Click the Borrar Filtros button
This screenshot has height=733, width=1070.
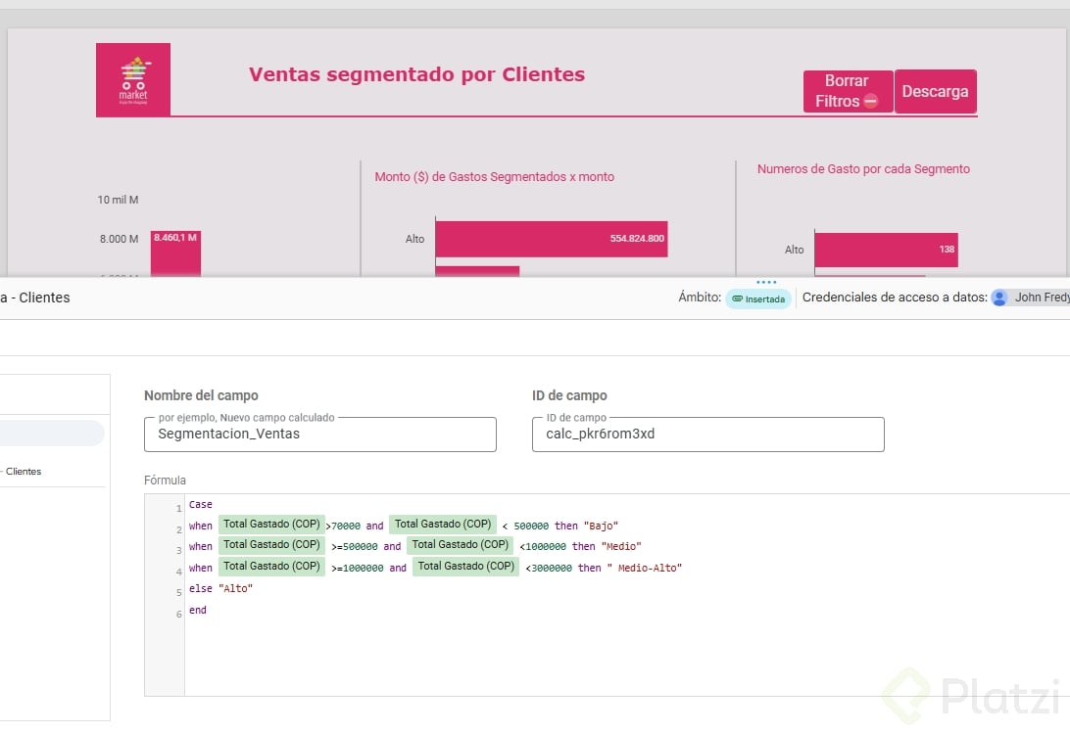point(848,91)
